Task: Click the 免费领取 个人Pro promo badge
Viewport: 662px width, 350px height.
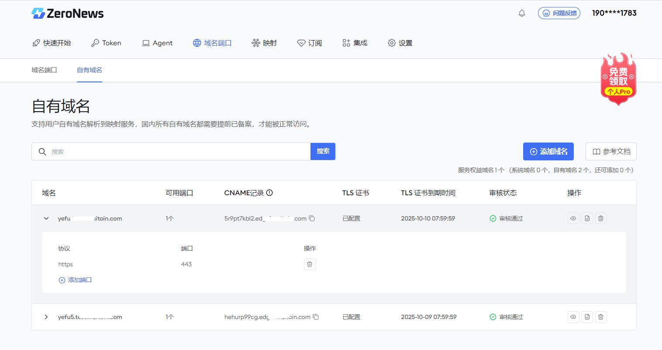Action: point(618,79)
